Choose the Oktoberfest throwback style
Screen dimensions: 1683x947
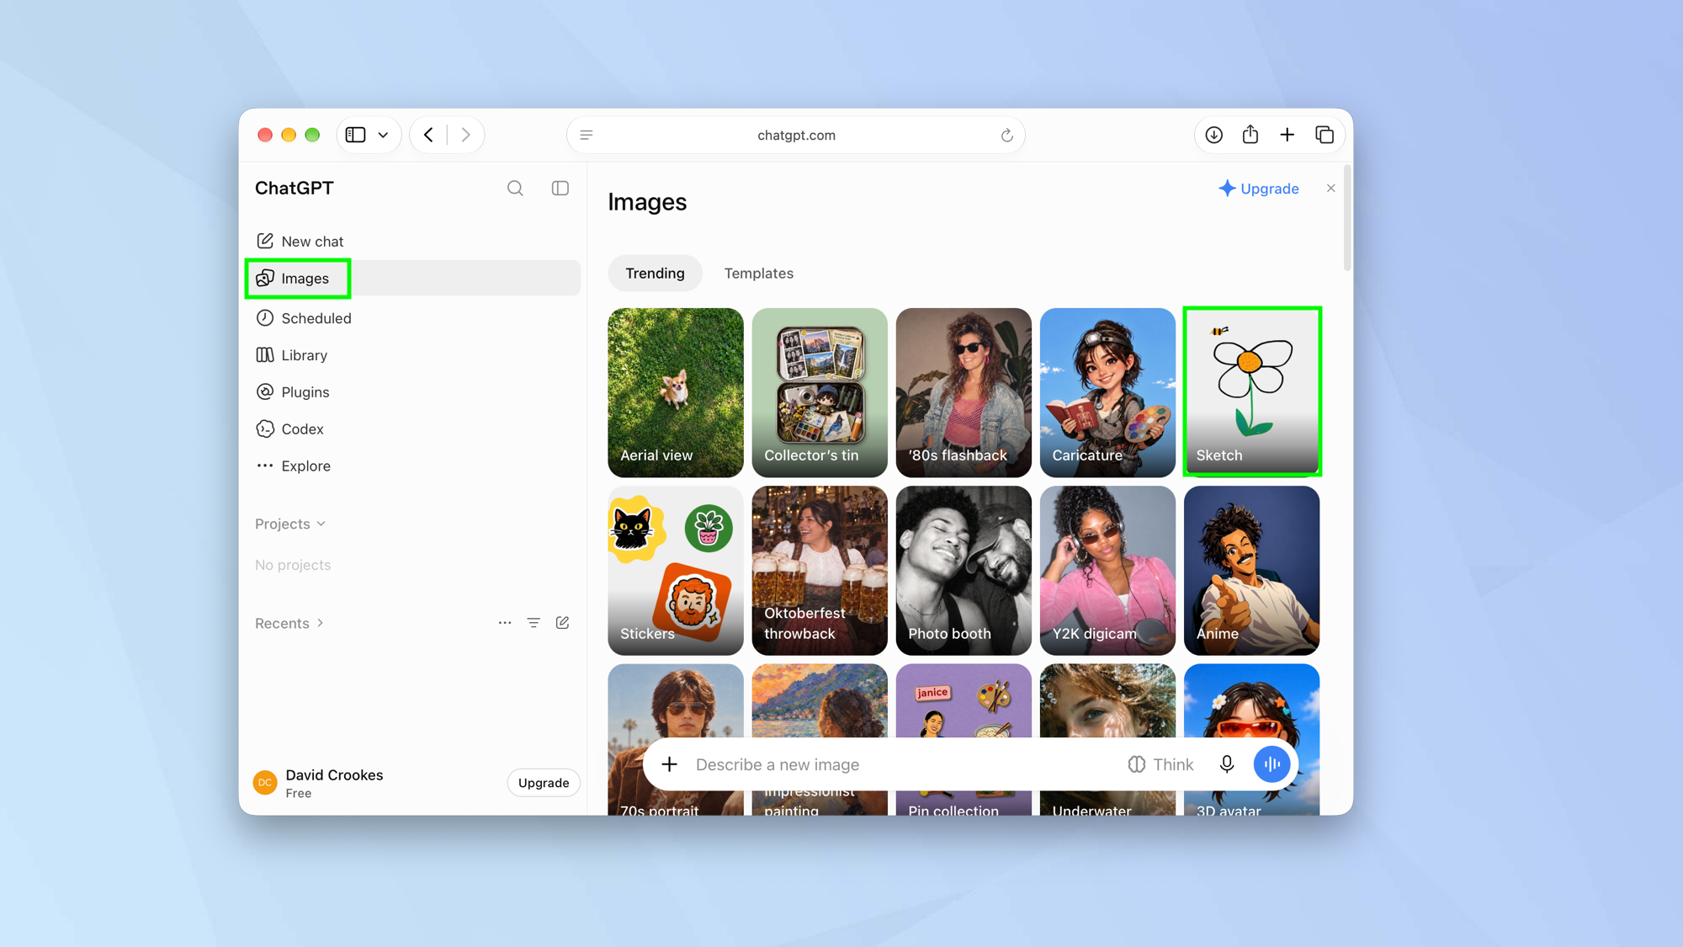[x=820, y=571]
